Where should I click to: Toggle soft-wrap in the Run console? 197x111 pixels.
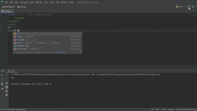tap(6, 83)
